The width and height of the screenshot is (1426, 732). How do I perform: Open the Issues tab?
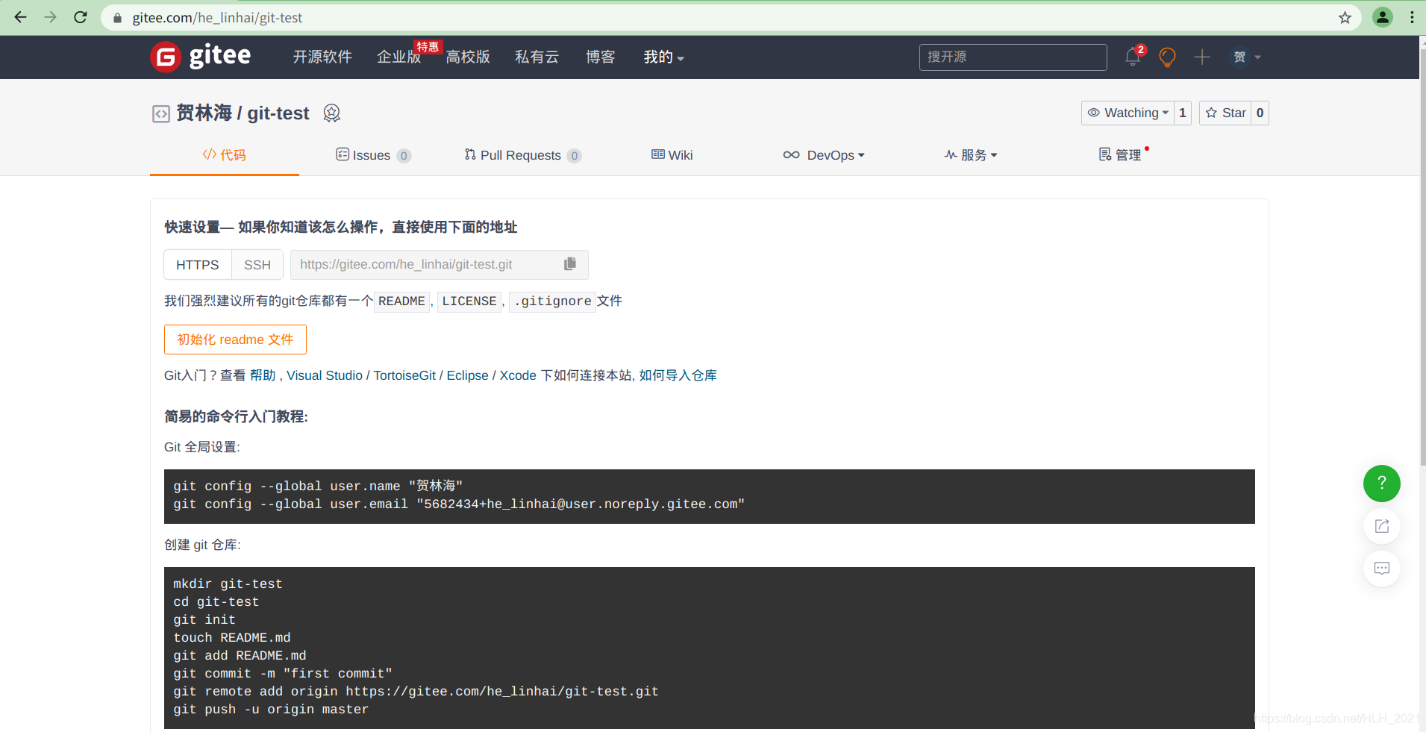372,155
